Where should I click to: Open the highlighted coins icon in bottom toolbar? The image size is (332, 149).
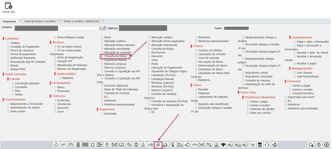click(x=158, y=145)
